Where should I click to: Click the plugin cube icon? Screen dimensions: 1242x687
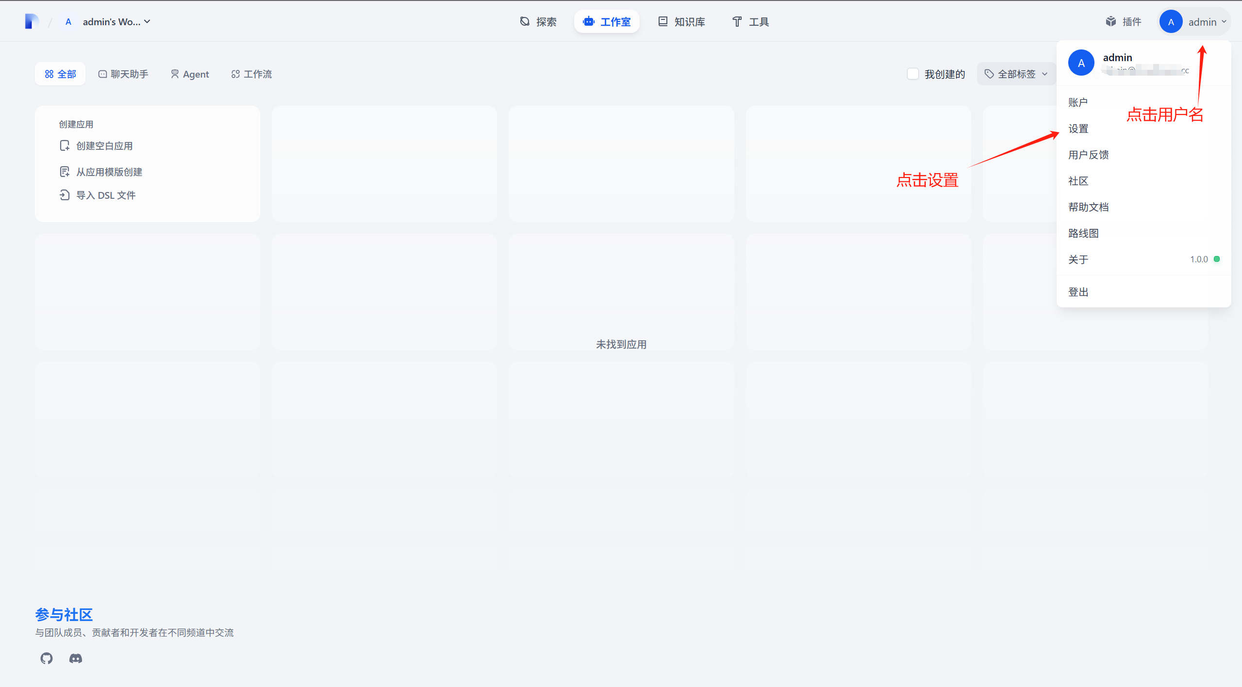pyautogui.click(x=1110, y=21)
